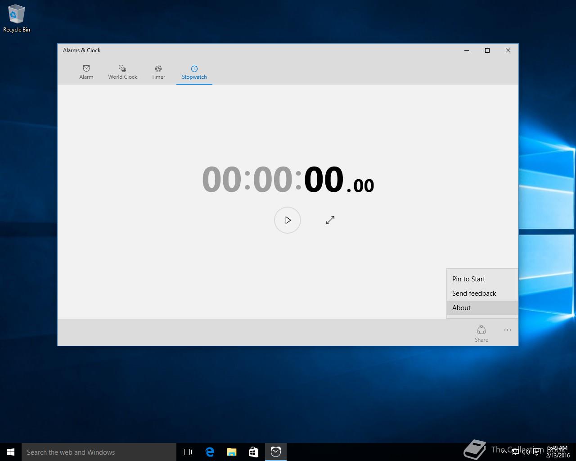Choose Pin to Start from the menu
Image resolution: width=576 pixels, height=461 pixels.
point(482,279)
